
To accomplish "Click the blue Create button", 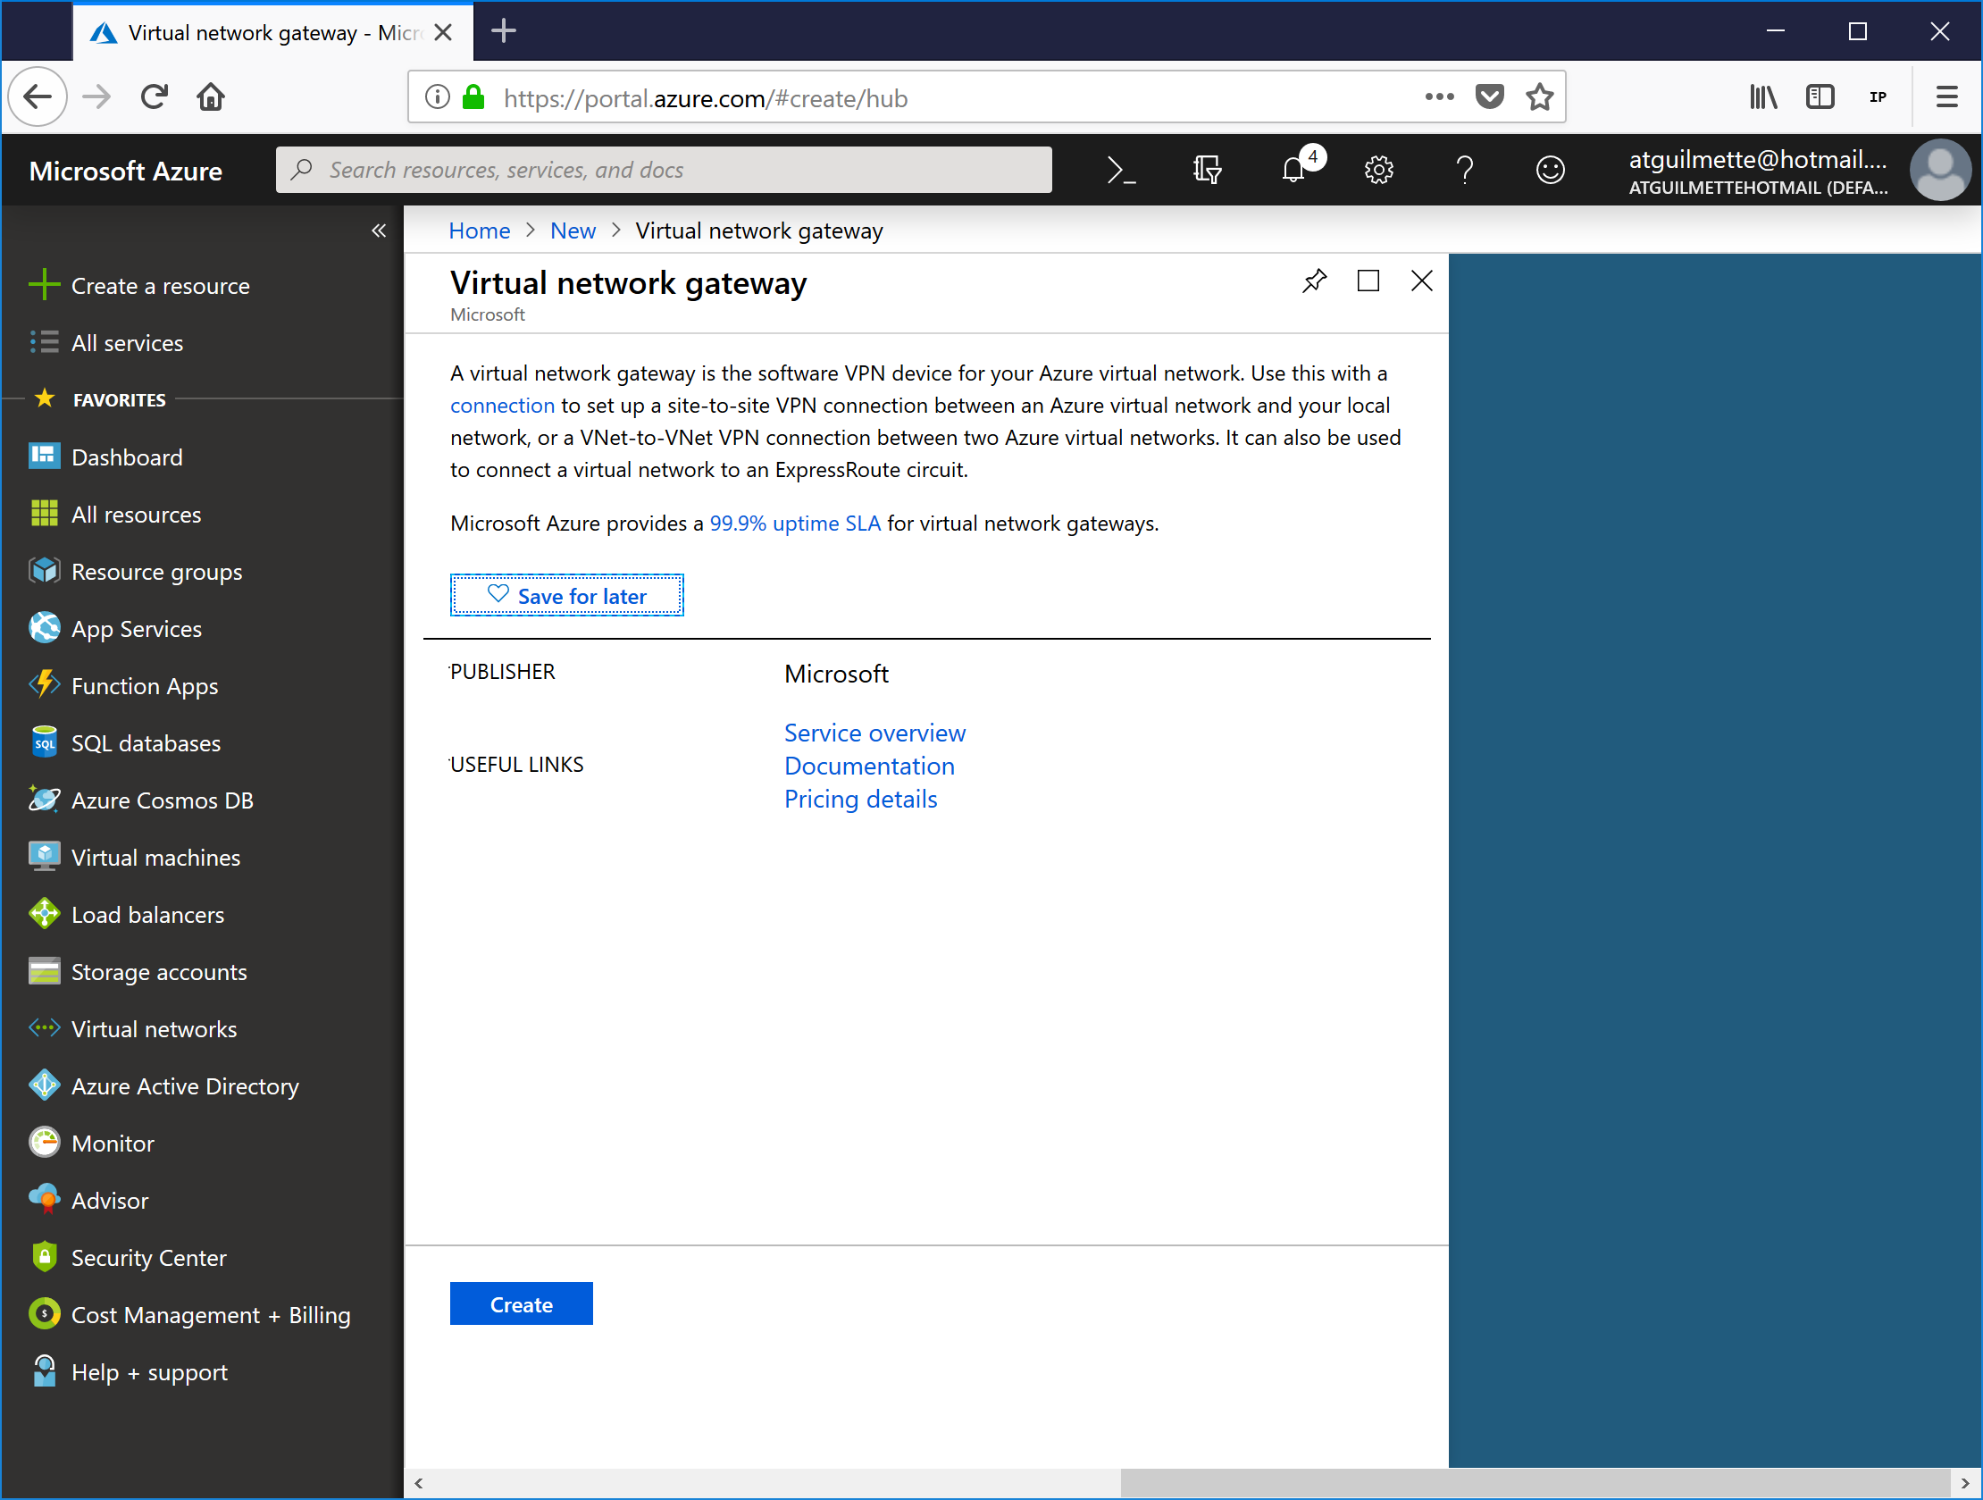I will click(521, 1303).
